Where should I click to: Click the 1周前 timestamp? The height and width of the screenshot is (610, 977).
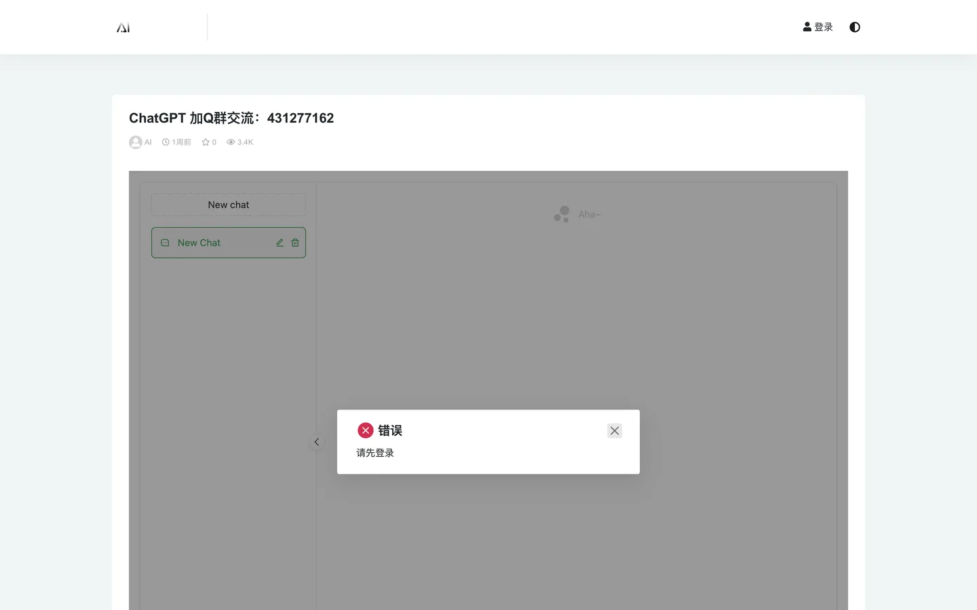(181, 142)
